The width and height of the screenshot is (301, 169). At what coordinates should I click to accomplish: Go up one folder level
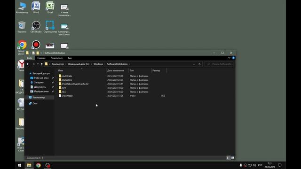click(42, 64)
